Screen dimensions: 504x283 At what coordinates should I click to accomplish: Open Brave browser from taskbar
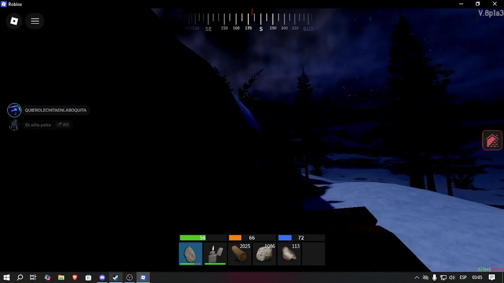[75, 277]
